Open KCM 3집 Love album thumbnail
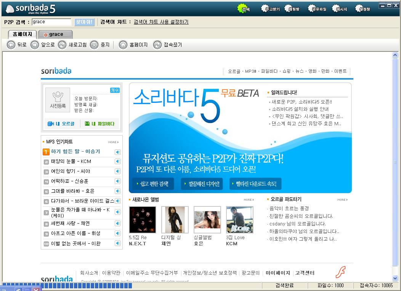The image size is (401, 291). [240, 220]
